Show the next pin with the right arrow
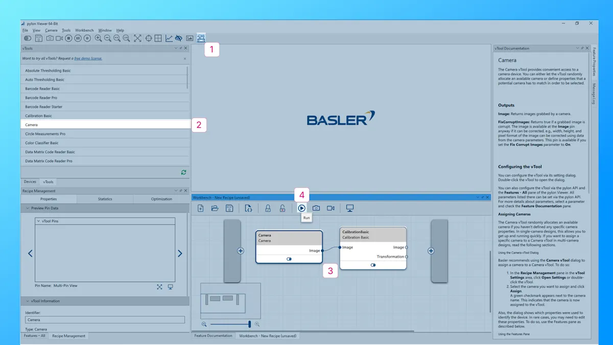The height and width of the screenshot is (345, 613). point(180,254)
